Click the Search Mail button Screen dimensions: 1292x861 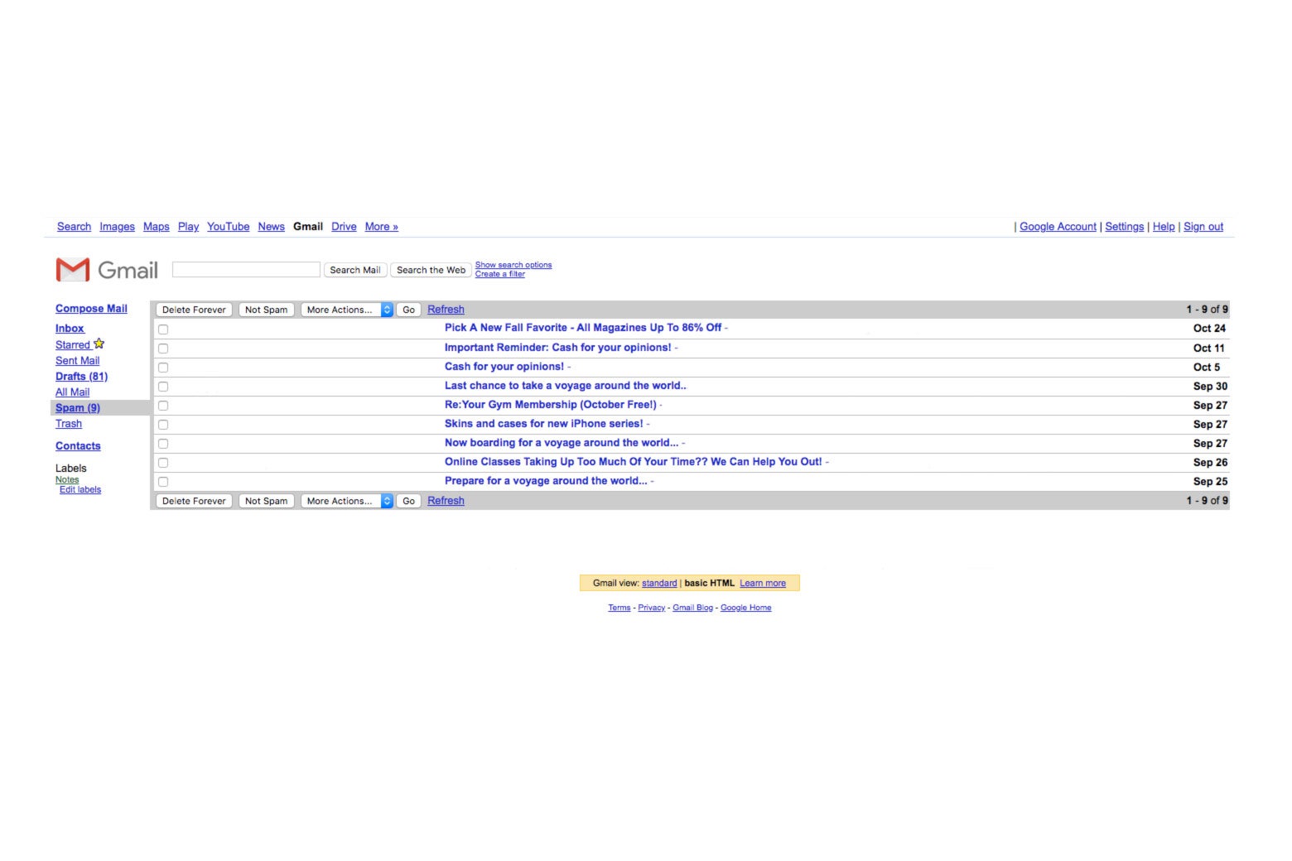click(x=355, y=270)
